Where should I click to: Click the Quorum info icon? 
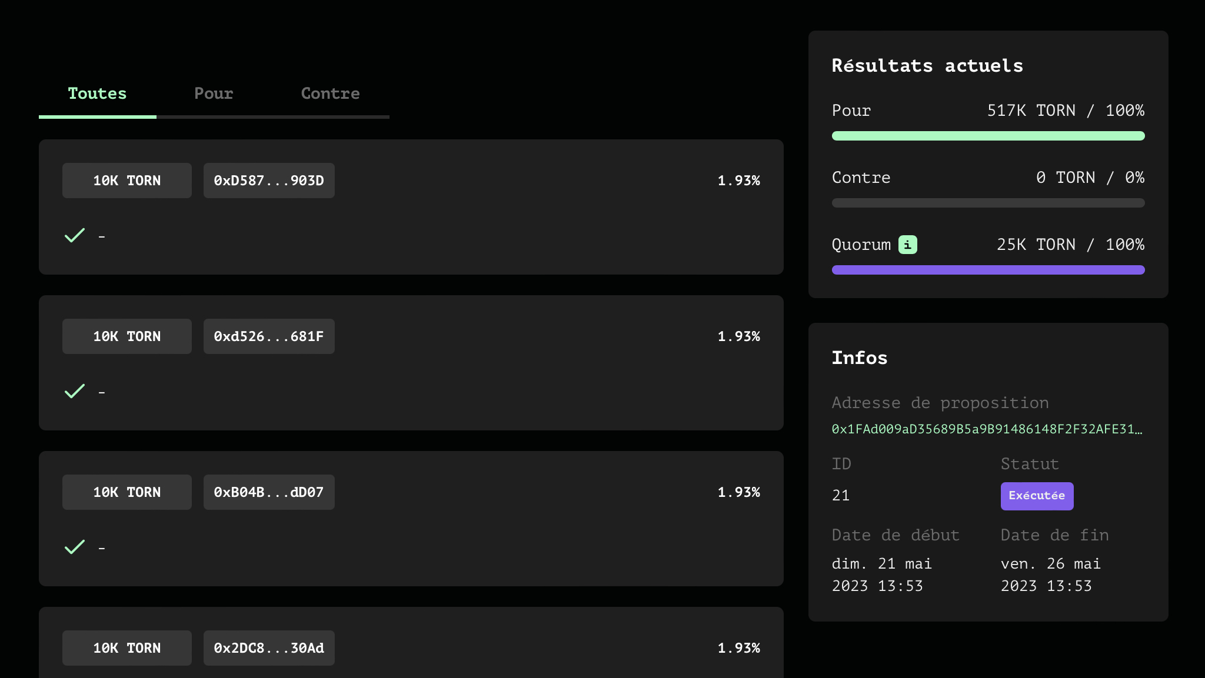point(907,245)
